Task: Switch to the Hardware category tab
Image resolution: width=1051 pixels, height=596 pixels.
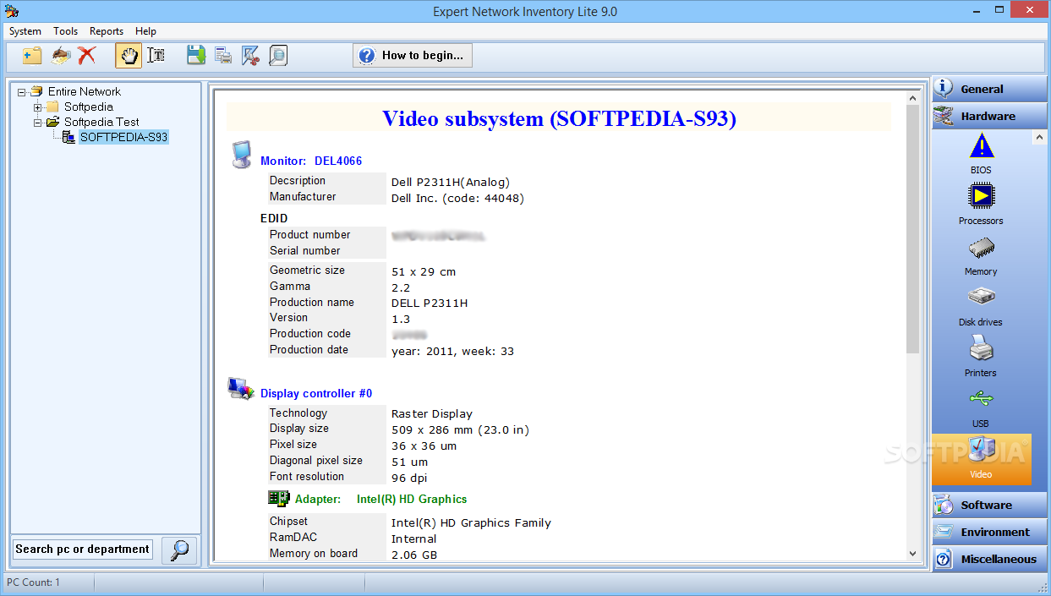Action: point(989,116)
